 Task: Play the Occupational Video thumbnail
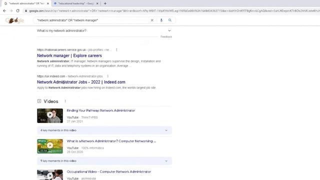click(50, 174)
